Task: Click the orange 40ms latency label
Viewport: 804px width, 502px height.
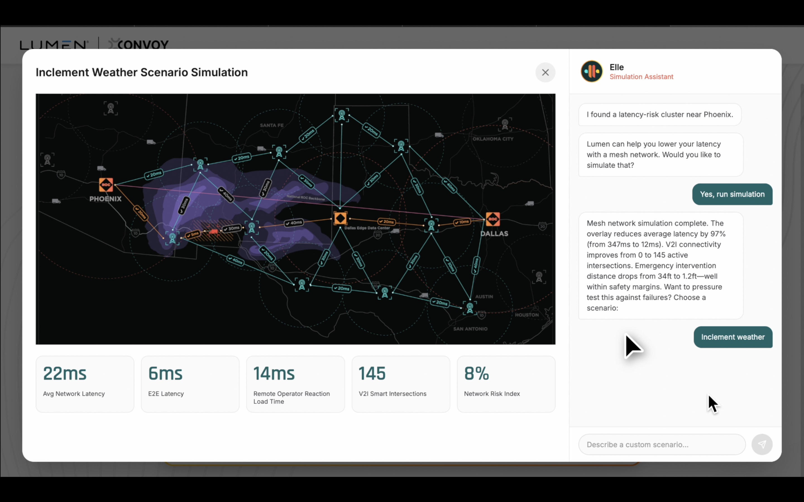Action: pyautogui.click(x=294, y=223)
